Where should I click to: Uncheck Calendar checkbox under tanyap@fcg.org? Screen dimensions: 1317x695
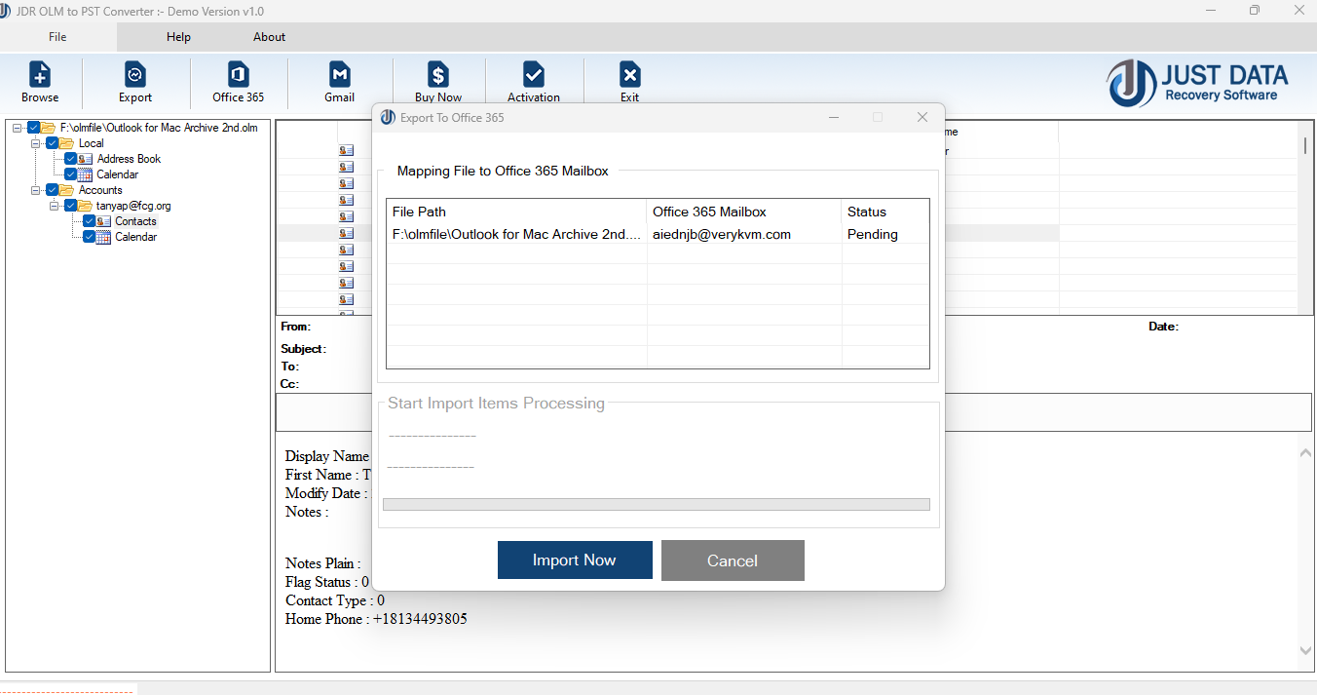(90, 237)
